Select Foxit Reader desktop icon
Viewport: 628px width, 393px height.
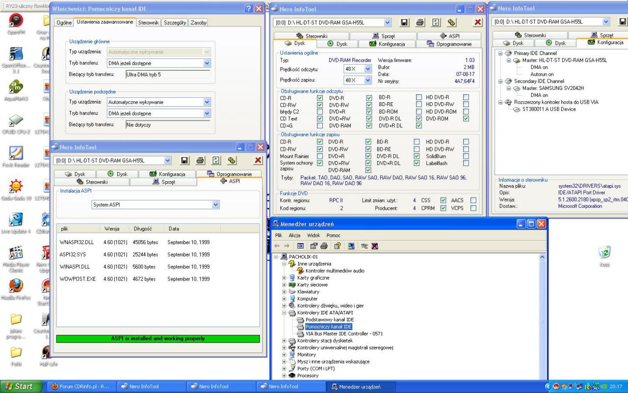[x=16, y=157]
